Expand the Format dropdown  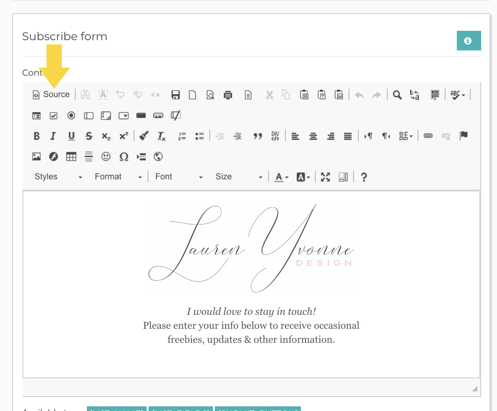(x=118, y=177)
